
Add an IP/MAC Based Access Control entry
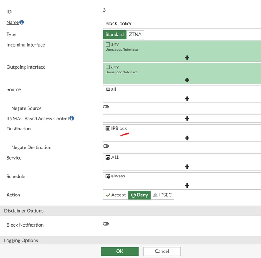(x=187, y=119)
